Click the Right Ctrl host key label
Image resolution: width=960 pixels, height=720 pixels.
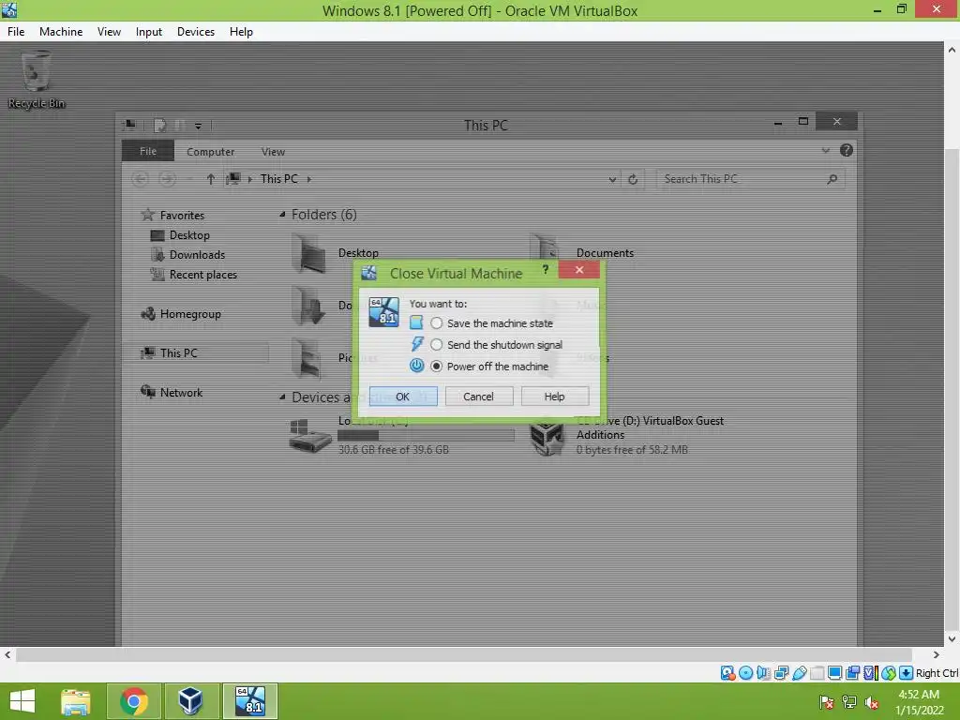(937, 673)
